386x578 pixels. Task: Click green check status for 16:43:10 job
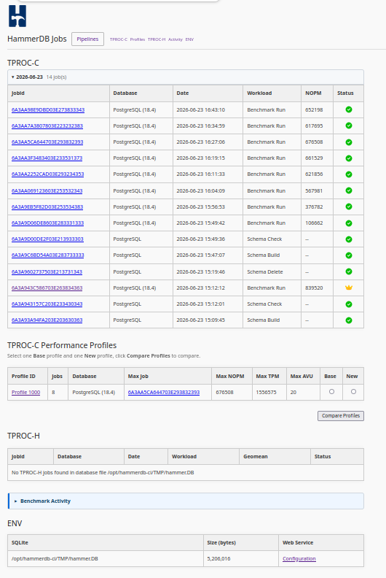point(348,109)
